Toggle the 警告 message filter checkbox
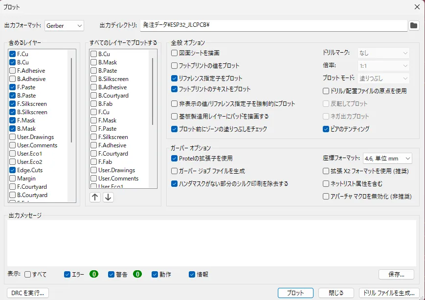The width and height of the screenshot is (425, 300). pyautogui.click(x=112, y=274)
